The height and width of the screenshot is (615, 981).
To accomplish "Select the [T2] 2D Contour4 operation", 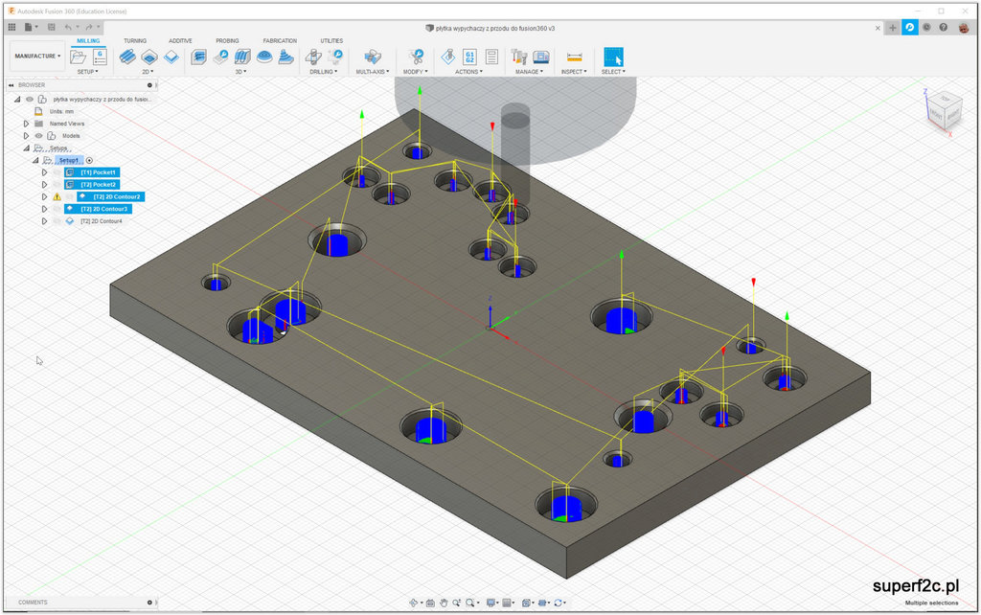I will pos(102,221).
